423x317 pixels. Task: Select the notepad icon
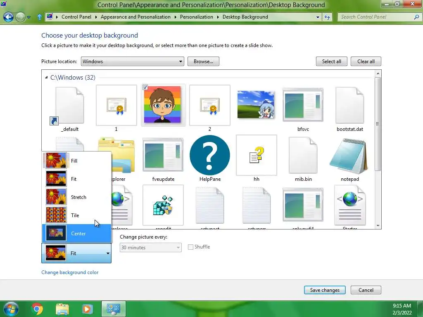[x=349, y=156]
